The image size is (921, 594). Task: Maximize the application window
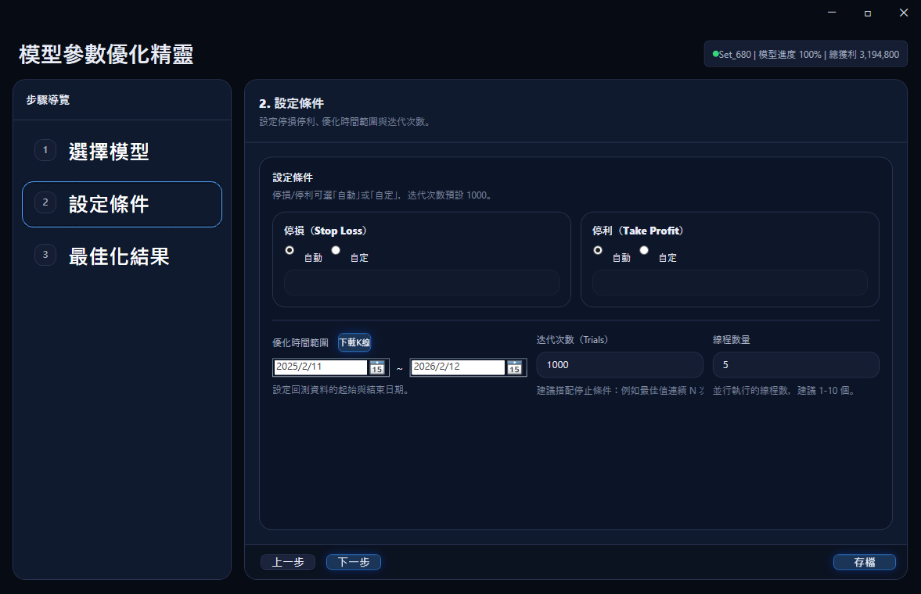(x=868, y=13)
